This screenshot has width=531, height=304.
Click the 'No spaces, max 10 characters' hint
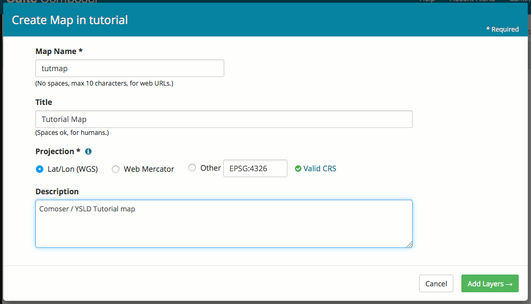click(x=104, y=83)
